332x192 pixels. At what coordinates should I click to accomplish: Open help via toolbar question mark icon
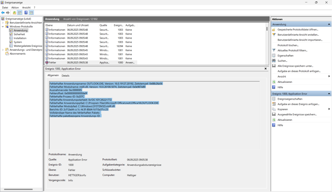pyautogui.click(x=26, y=13)
